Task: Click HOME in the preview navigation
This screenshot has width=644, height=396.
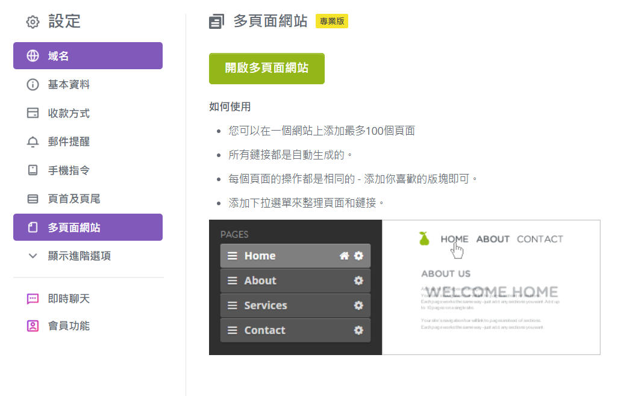Action: 454,240
